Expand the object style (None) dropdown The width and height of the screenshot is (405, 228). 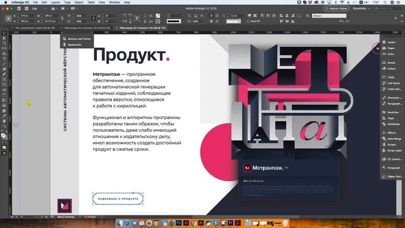348,16
